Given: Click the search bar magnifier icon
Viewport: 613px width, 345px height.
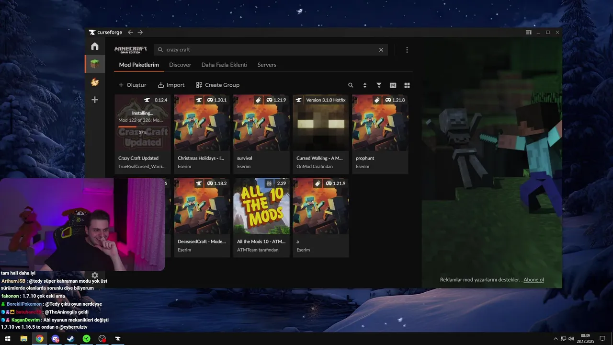Looking at the screenshot, I should 160,50.
